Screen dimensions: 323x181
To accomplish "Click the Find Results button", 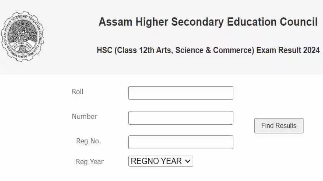I will [279, 125].
